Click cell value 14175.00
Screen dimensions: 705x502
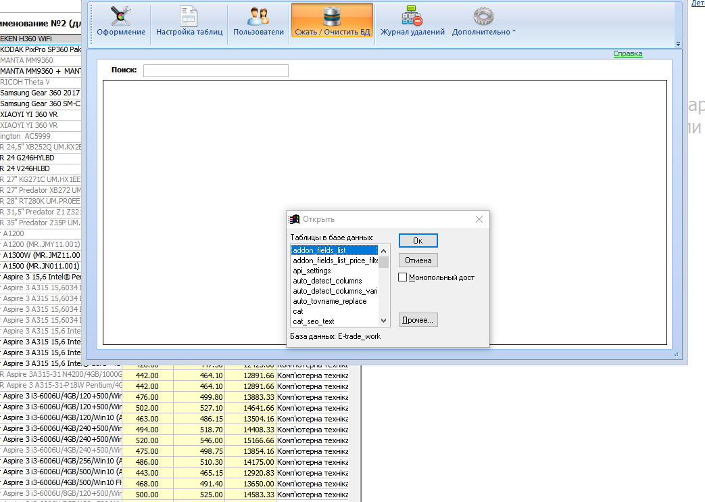coord(251,462)
